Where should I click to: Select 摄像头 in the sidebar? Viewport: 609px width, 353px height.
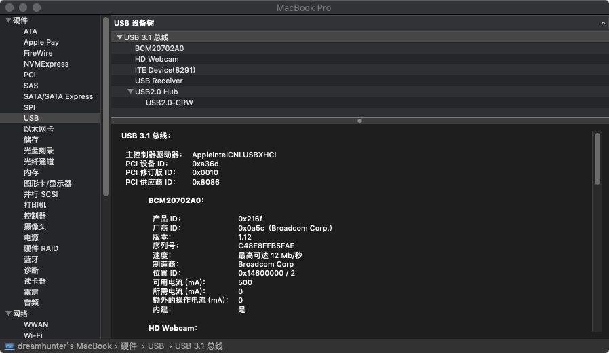[x=35, y=227]
